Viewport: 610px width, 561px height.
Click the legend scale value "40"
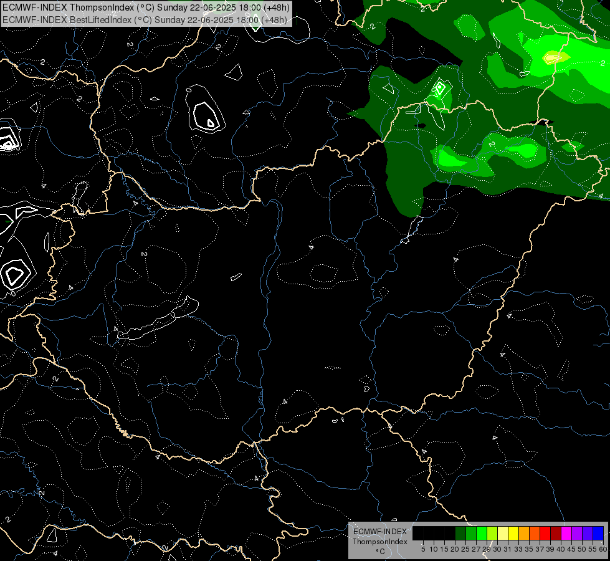(561, 549)
